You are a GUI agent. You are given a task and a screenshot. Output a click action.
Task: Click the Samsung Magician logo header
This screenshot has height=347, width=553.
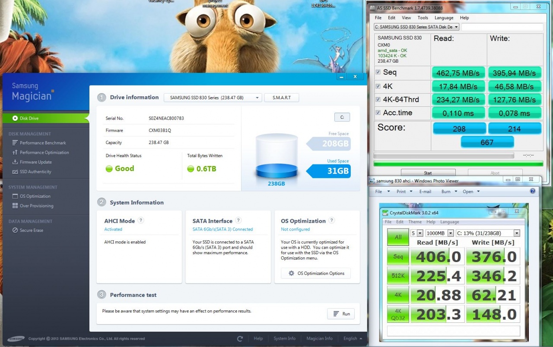coord(33,91)
